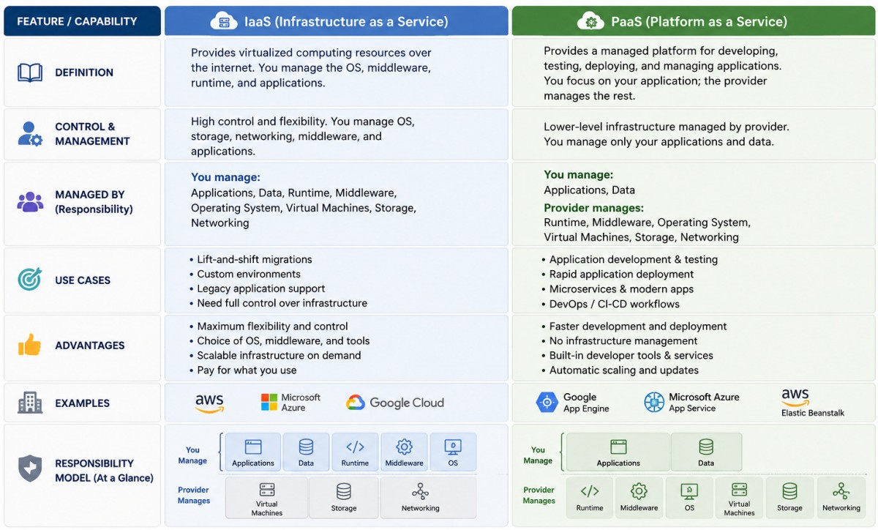Click the DEFINITION row label
This screenshot has height=530, width=878.
click(84, 72)
